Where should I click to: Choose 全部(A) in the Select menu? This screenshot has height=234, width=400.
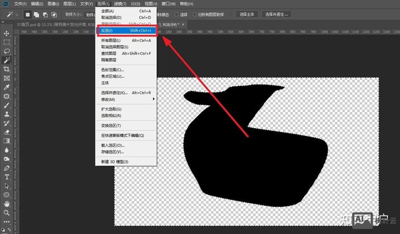tap(126, 11)
